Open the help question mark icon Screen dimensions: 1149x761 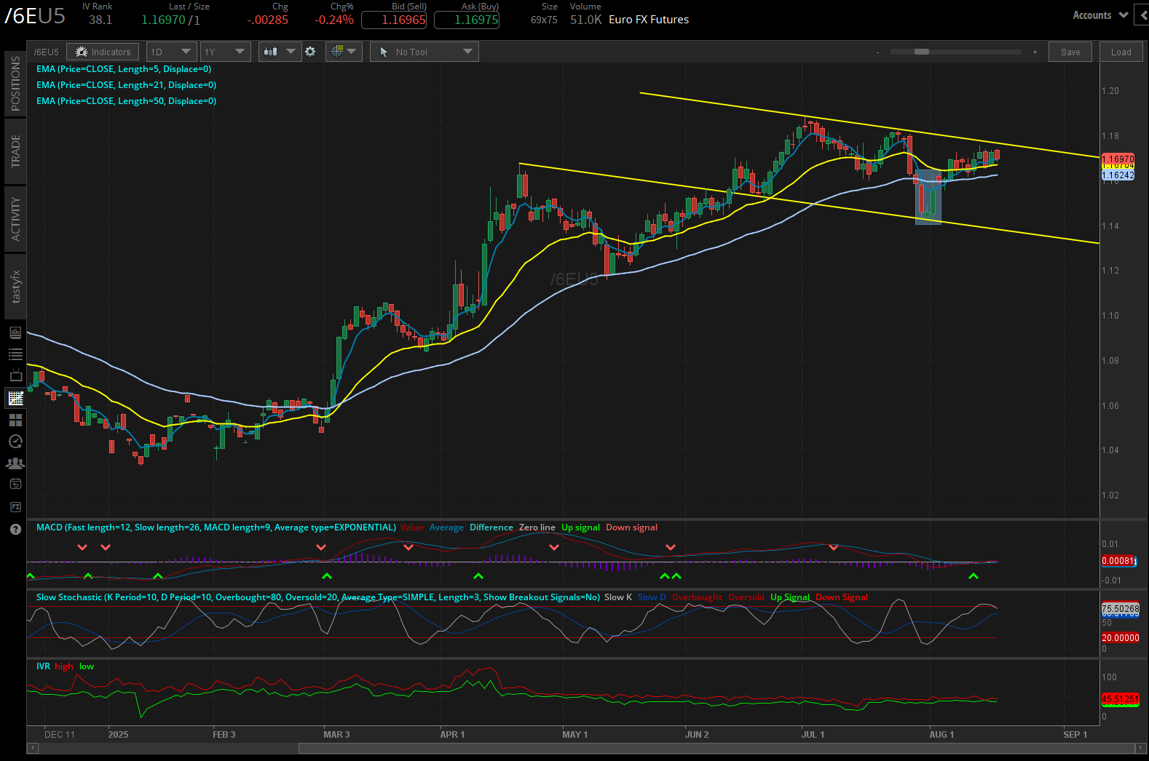tap(15, 529)
